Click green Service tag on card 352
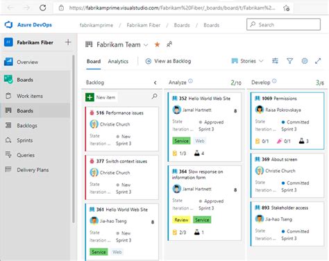The width and height of the screenshot is (329, 261). click(181, 141)
